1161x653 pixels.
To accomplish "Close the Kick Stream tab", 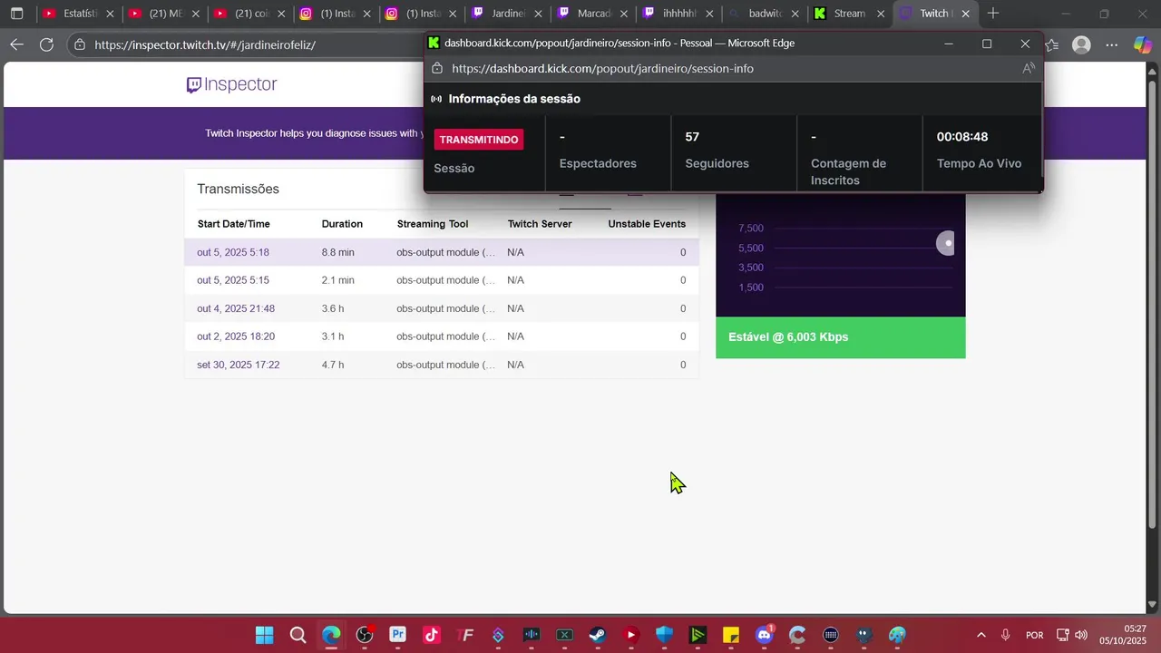I will pos(880,14).
